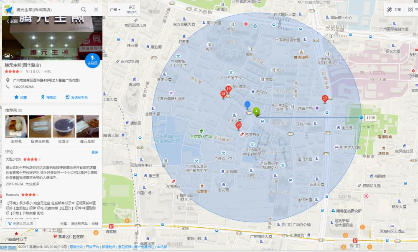Viewport: 418px width, 252px height.
Task: Click the address 广州市越秀区西华路439号之1
Action: (46, 80)
